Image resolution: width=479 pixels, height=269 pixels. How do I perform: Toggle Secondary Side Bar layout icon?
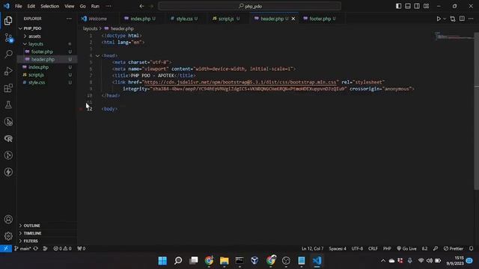[x=417, y=6]
